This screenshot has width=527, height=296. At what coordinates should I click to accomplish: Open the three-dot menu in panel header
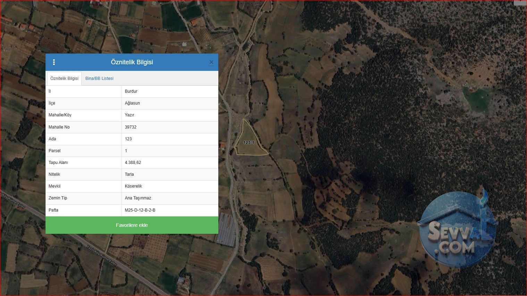tap(54, 62)
